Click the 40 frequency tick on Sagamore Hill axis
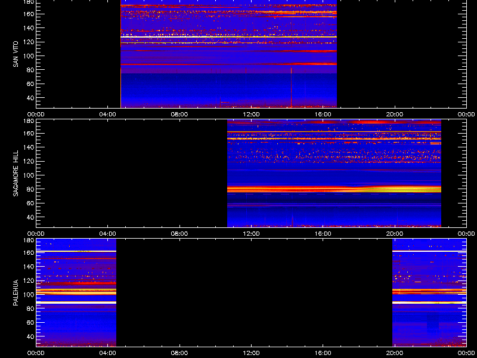Image resolution: width=477 pixels, height=358 pixels. pyautogui.click(x=30, y=217)
